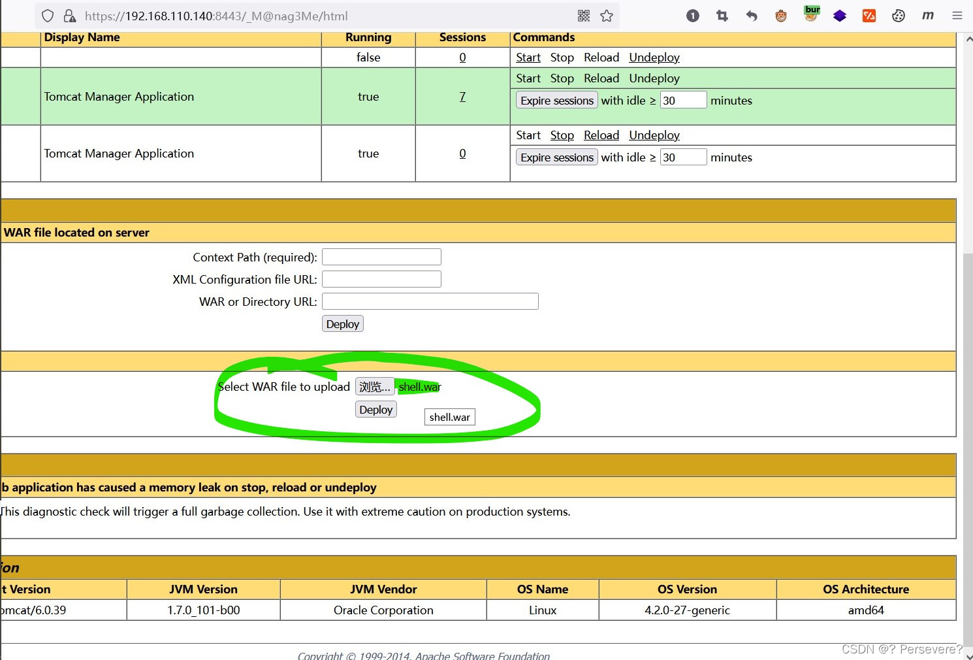Open the cookie extension icon
This screenshot has height=660, width=973.
click(899, 16)
